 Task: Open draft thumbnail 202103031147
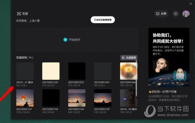[x=103, y=98]
